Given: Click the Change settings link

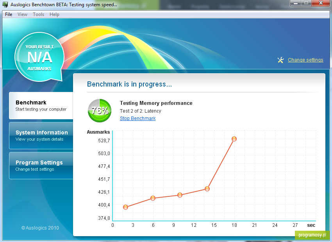Looking at the screenshot, I should [305, 60].
